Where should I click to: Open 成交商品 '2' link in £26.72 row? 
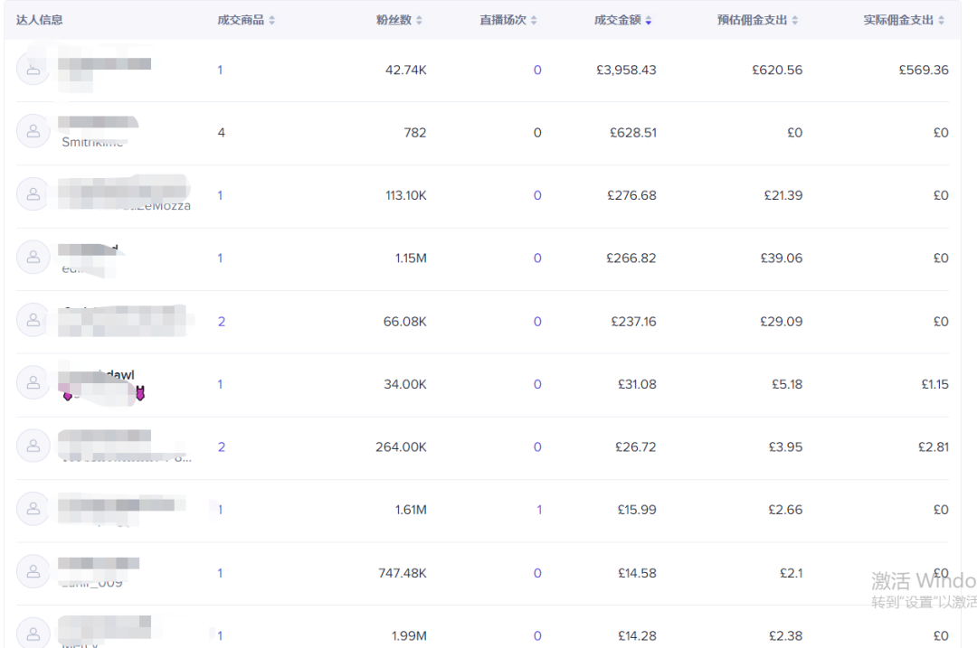222,447
